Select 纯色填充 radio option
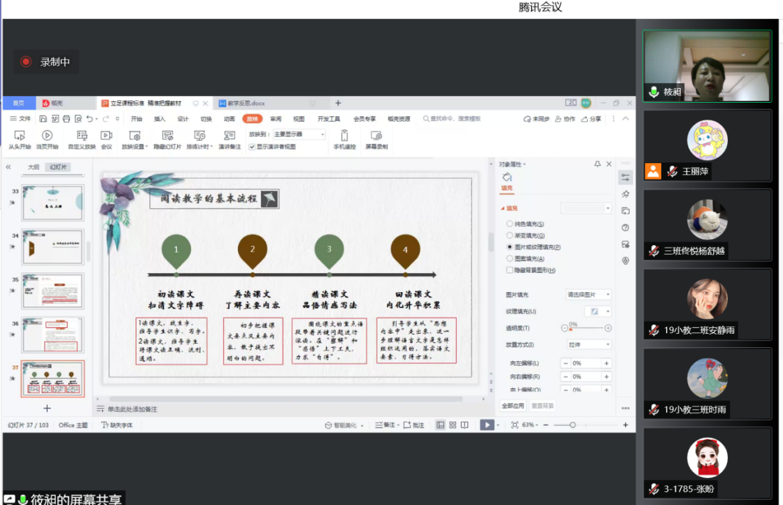 click(509, 224)
